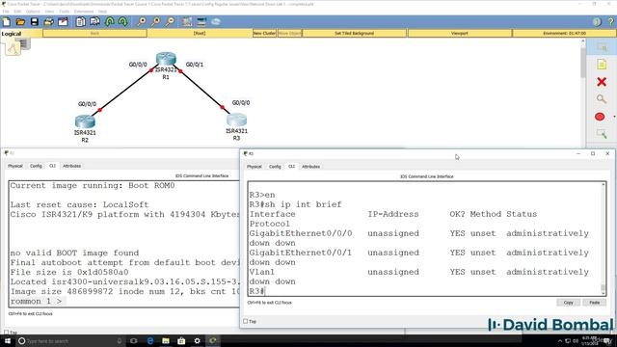This screenshot has height=347, width=617.
Task: Open the Edit menu
Action: tap(17, 12)
